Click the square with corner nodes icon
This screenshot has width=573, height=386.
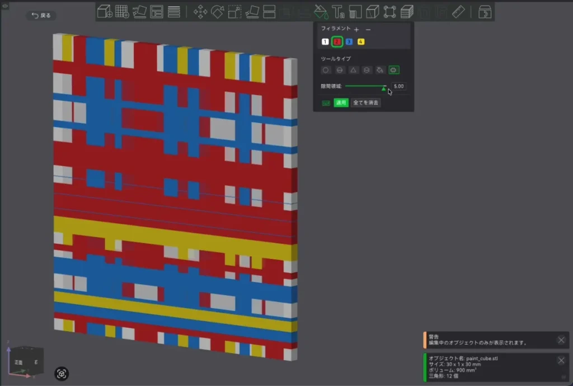pyautogui.click(x=389, y=12)
